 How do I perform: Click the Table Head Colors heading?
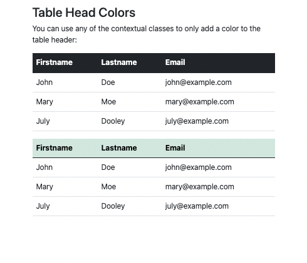84,12
